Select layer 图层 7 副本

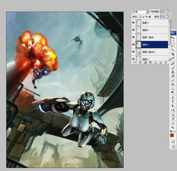[152, 37]
